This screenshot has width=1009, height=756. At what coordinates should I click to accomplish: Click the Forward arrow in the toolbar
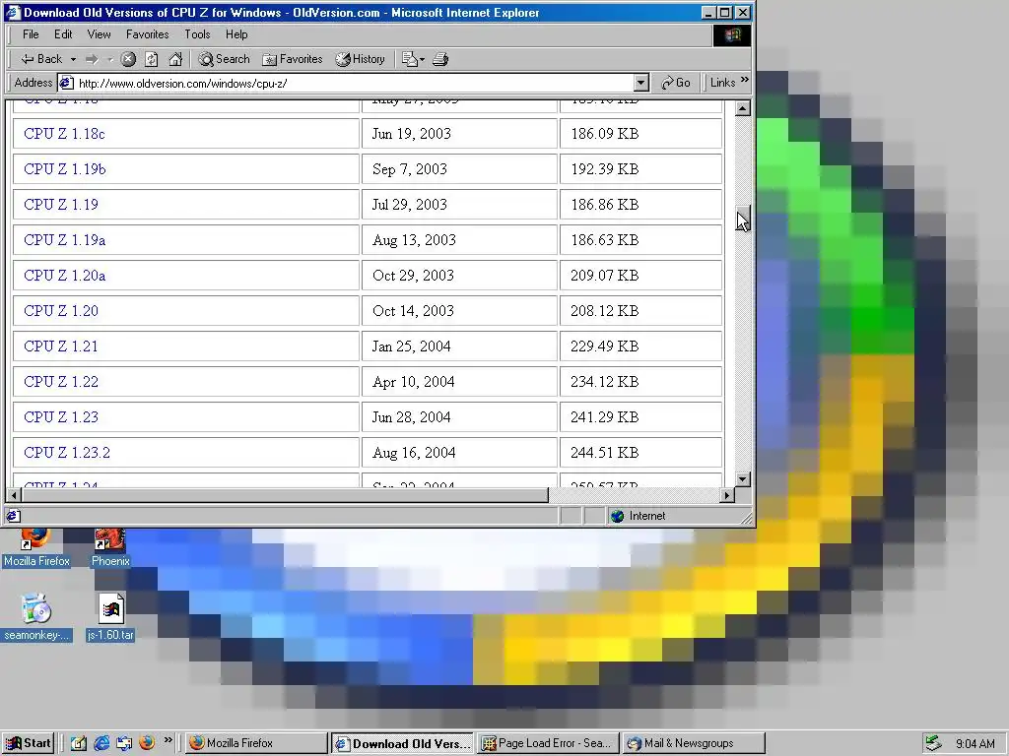[92, 59]
